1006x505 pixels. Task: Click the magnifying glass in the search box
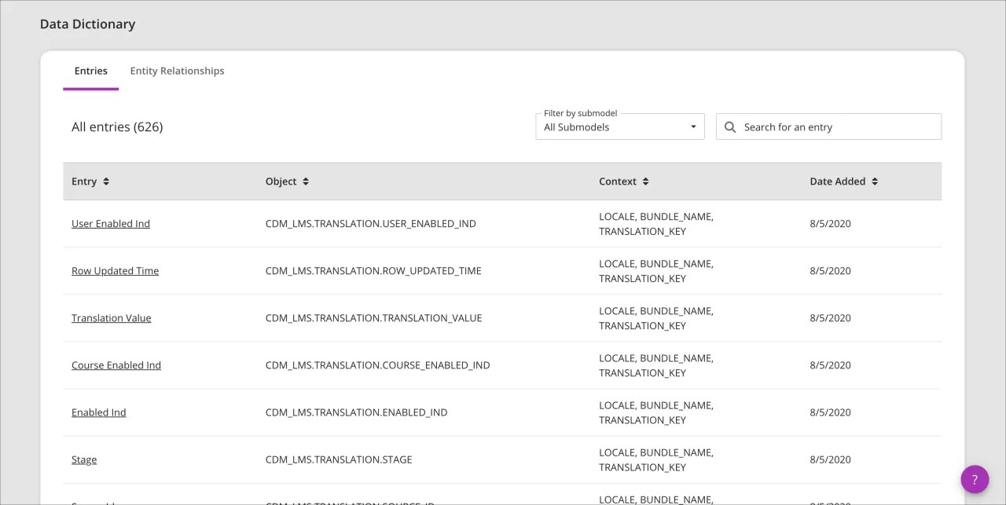pos(729,126)
